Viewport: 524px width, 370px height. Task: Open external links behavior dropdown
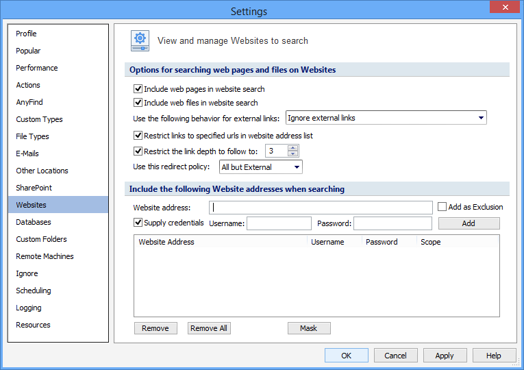[386, 118]
